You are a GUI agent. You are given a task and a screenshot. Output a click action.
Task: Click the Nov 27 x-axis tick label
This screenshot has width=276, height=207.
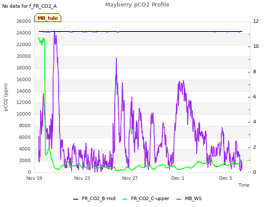(x=130, y=178)
